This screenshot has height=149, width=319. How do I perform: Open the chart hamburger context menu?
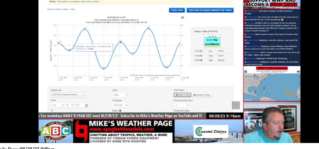click(183, 17)
